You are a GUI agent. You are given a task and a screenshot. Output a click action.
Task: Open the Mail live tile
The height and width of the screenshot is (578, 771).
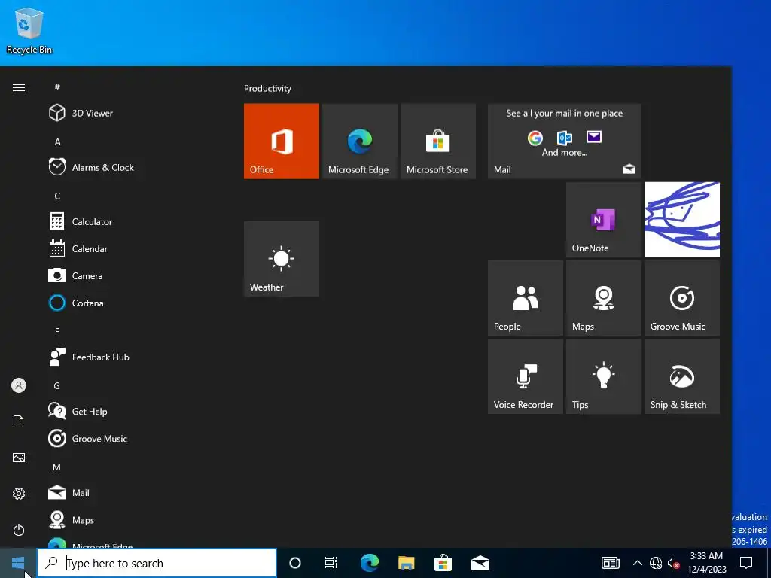point(565,141)
